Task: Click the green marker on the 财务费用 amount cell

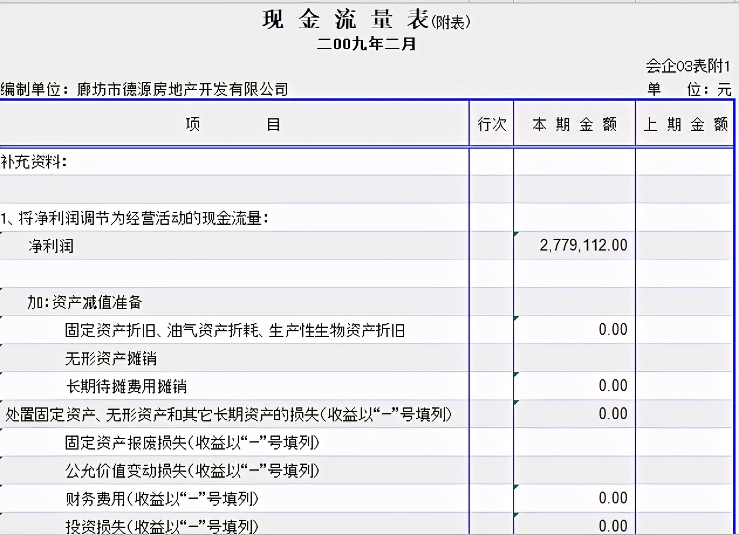Action: pos(517,486)
